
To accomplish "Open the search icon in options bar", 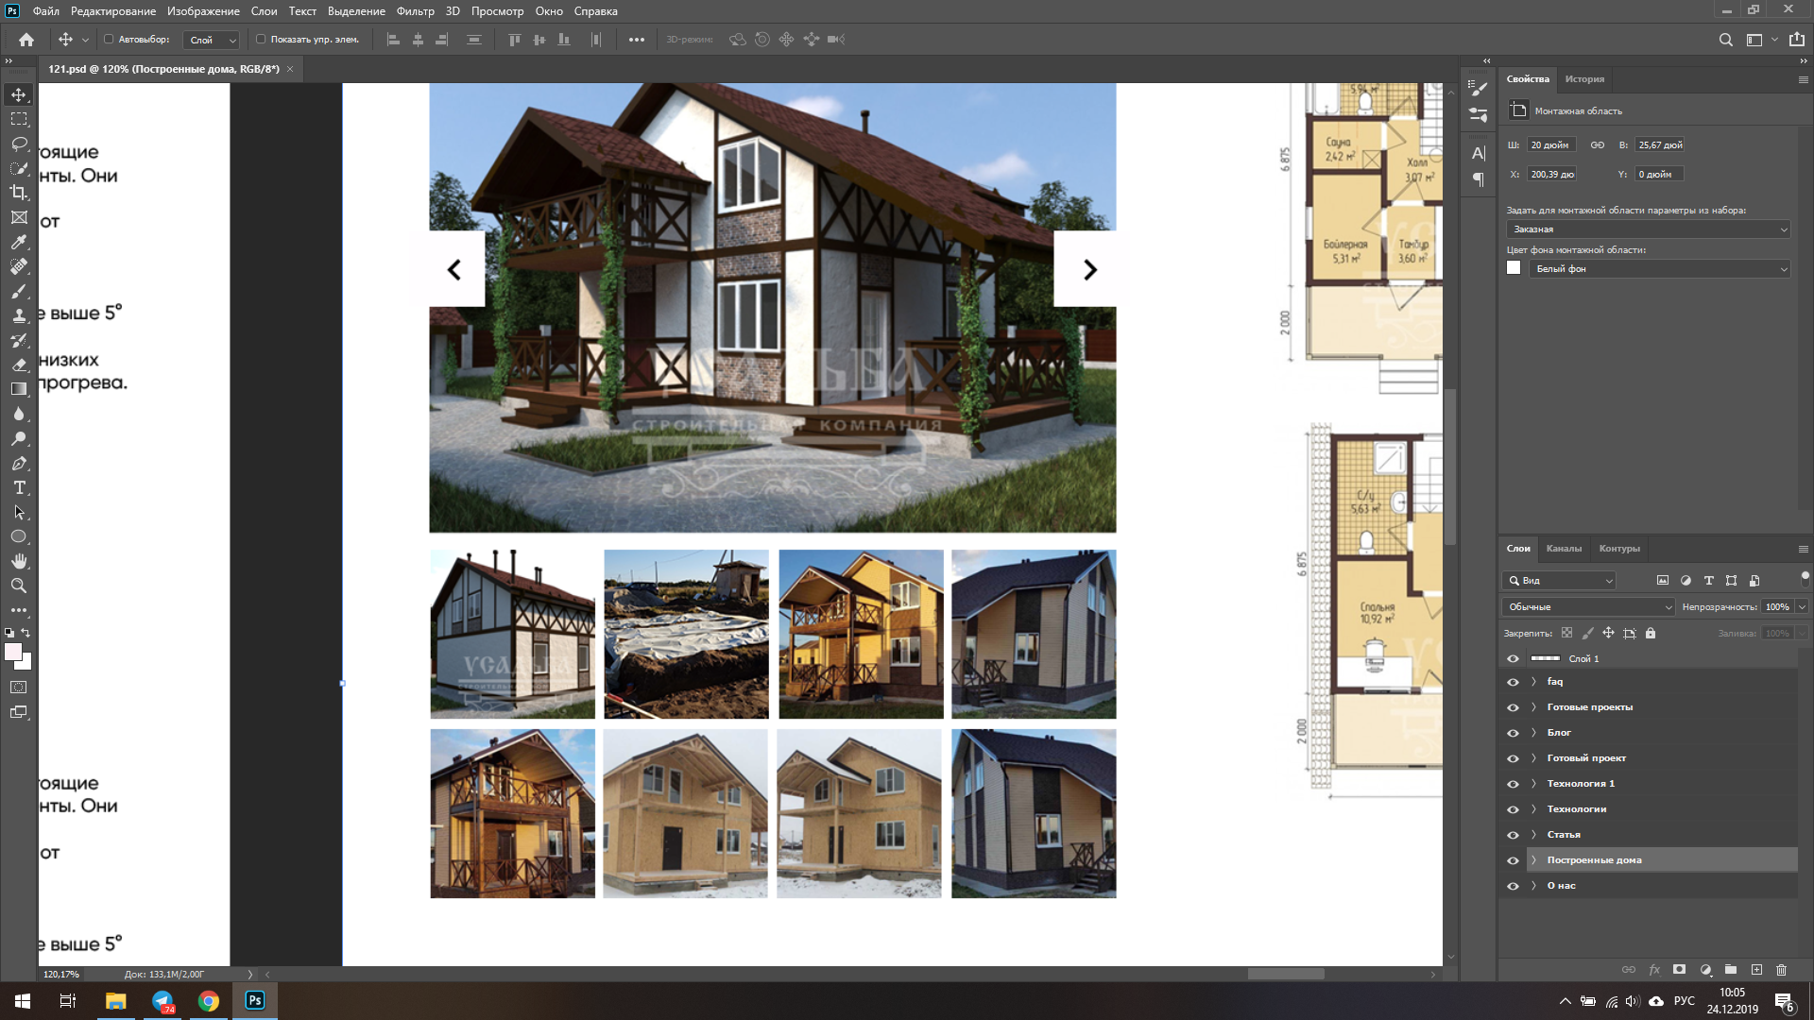I will (x=1725, y=40).
